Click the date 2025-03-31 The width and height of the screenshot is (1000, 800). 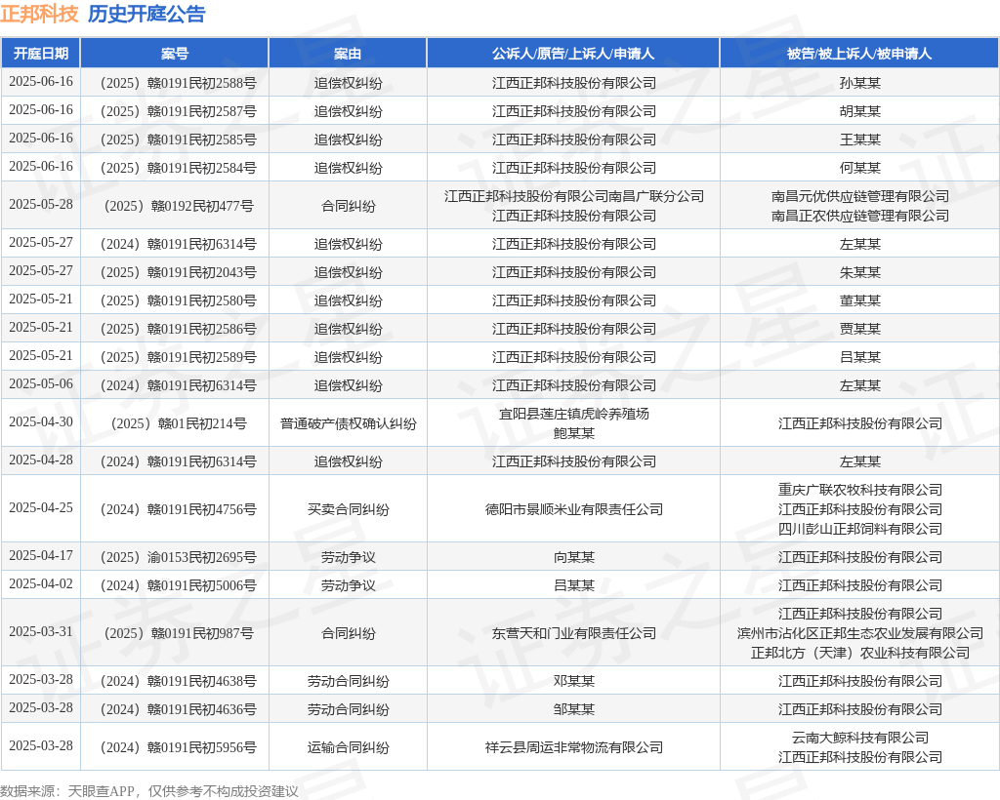click(41, 632)
